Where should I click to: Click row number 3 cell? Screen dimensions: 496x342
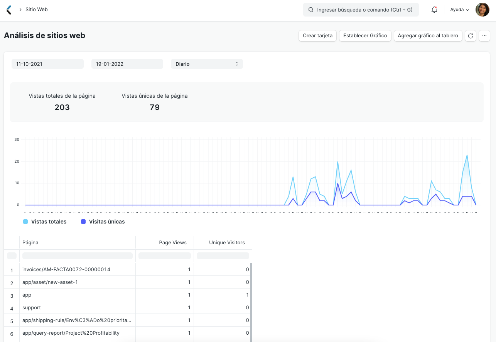point(12,295)
